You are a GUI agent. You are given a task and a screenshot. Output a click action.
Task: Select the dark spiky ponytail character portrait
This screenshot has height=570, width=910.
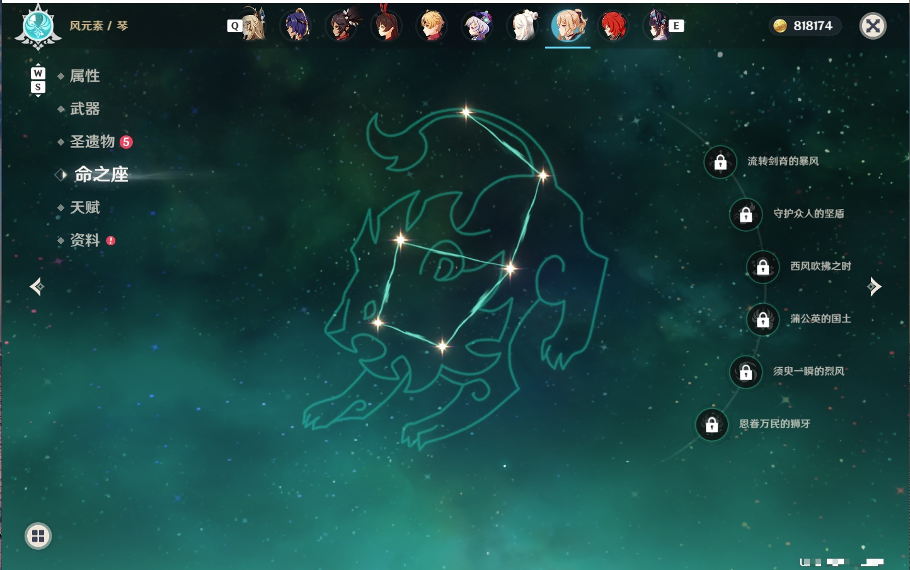point(342,25)
